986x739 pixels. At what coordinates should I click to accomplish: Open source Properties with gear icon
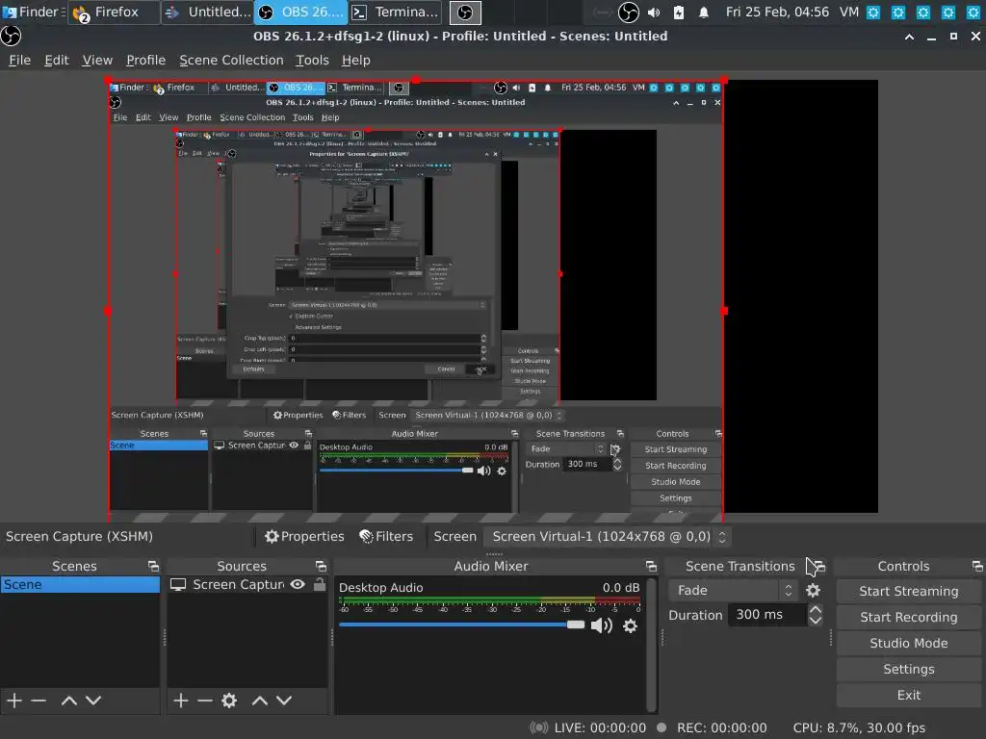[x=304, y=537]
